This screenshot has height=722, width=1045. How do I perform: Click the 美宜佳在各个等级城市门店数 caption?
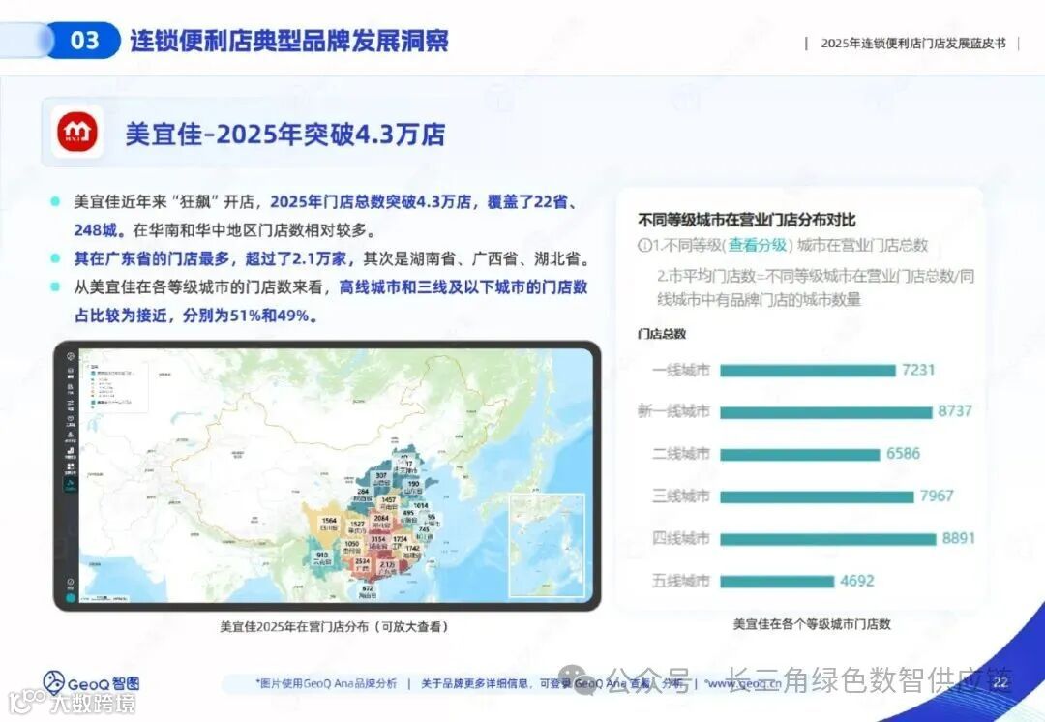tap(812, 624)
